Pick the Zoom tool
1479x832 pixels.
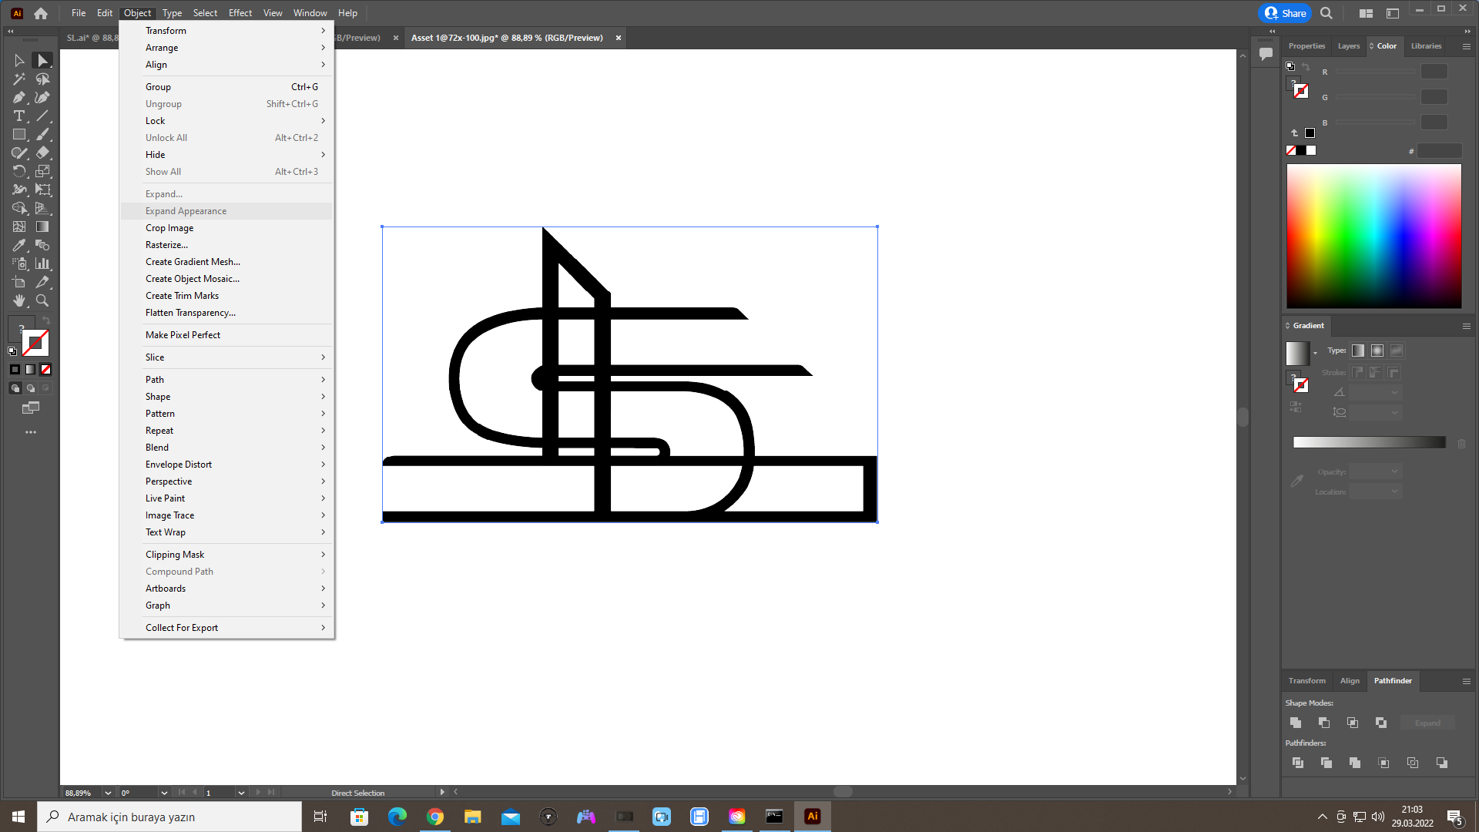42,300
